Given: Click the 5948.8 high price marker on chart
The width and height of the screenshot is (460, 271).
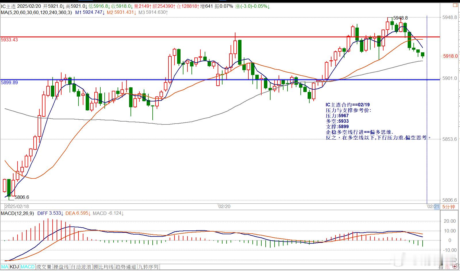Looking at the screenshot, I should 400,18.
